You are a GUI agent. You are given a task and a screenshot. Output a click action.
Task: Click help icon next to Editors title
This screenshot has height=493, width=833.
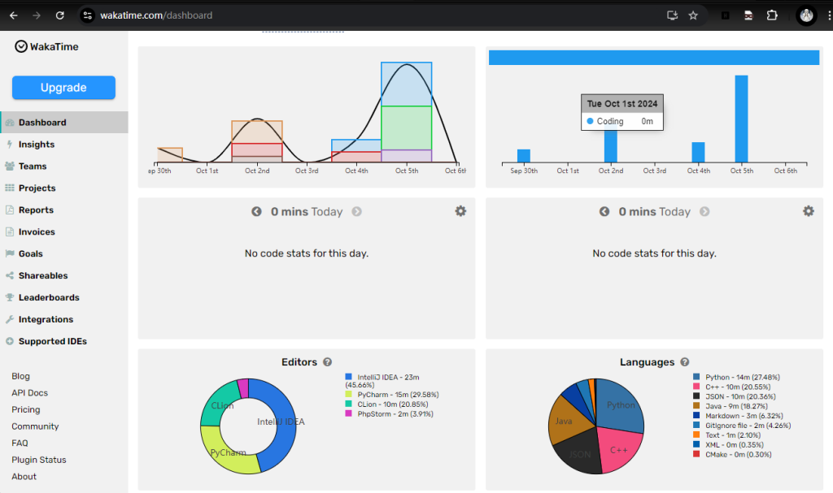327,362
